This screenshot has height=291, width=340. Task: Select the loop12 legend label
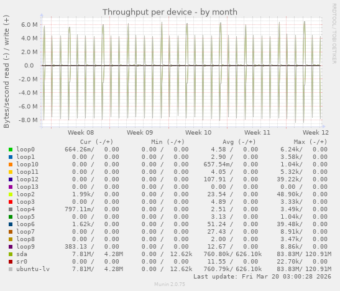click(x=27, y=179)
